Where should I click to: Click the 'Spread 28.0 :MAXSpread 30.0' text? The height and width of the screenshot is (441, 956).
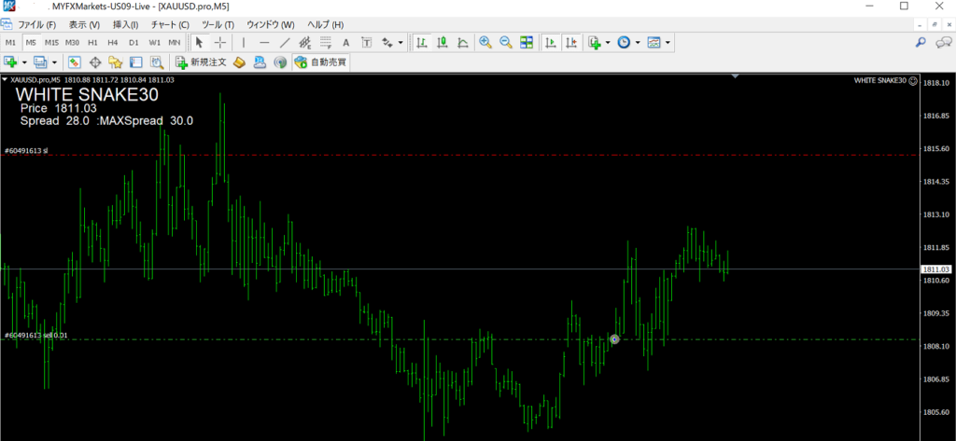[106, 120]
